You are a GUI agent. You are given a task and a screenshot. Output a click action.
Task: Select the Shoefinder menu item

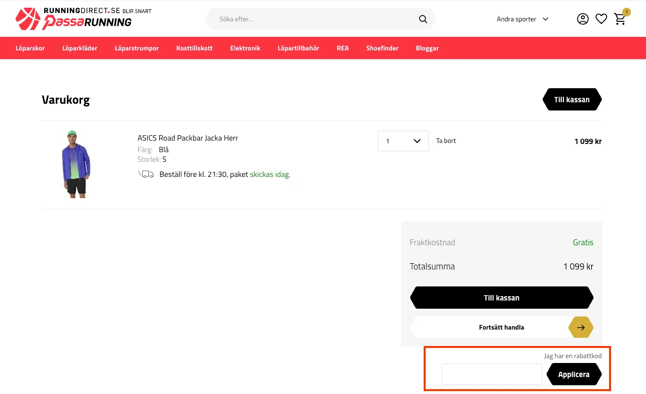382,48
